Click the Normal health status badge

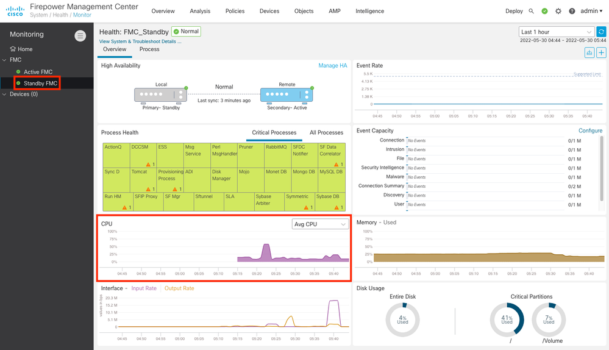(x=187, y=32)
